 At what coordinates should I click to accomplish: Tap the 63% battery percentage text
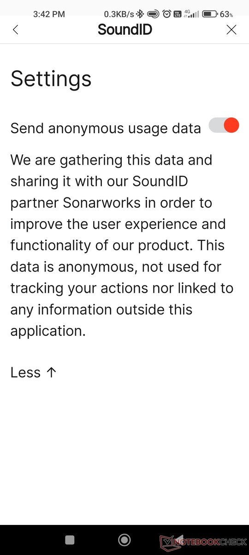click(x=226, y=14)
